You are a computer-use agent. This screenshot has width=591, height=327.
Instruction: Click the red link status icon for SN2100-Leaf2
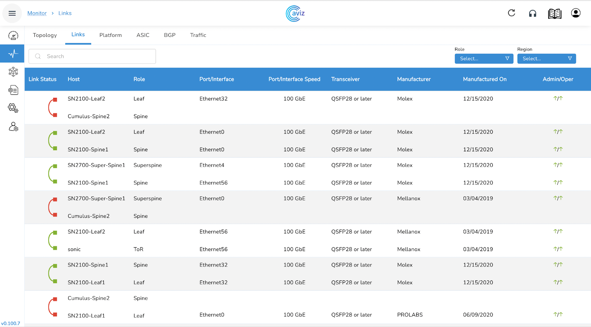pos(52,107)
